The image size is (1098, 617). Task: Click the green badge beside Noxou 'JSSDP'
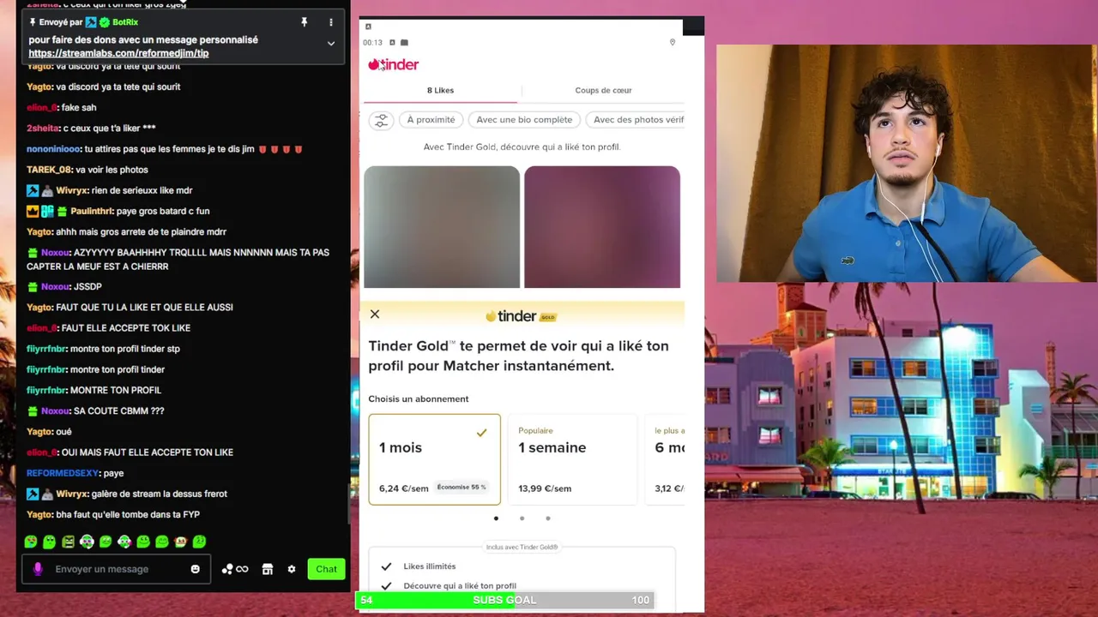pos(33,287)
